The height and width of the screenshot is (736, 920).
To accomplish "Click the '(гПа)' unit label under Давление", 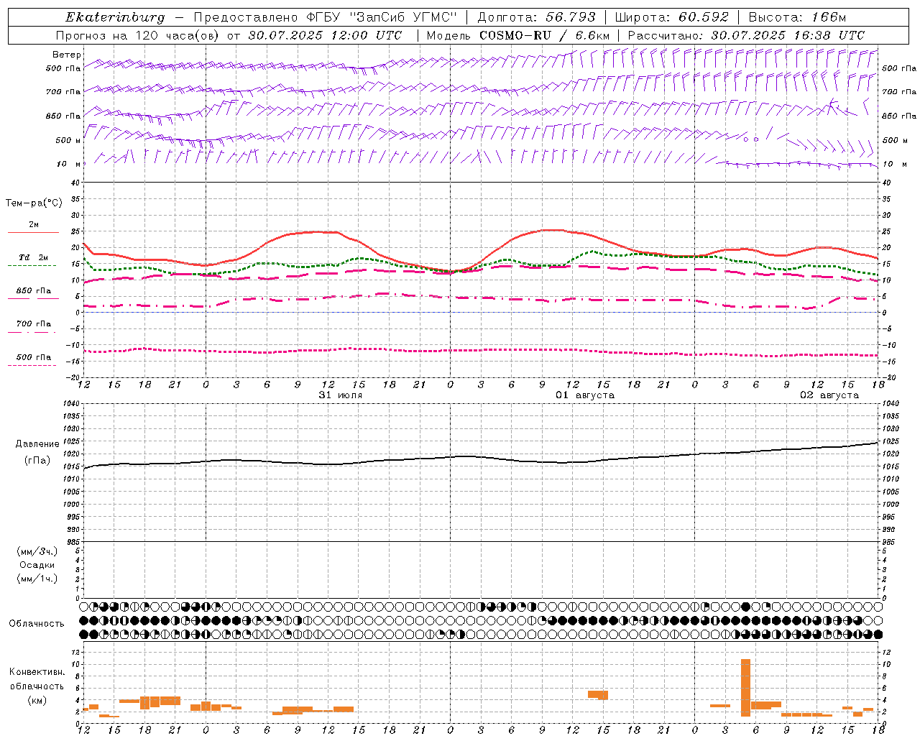I will point(37,461).
